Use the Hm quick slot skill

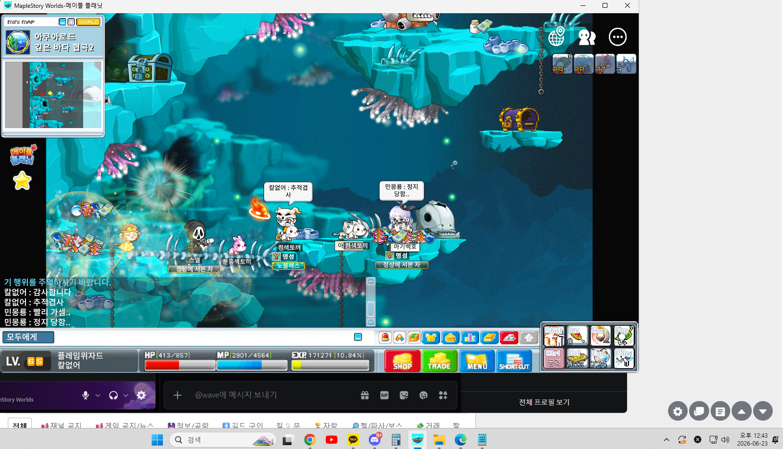(601, 336)
